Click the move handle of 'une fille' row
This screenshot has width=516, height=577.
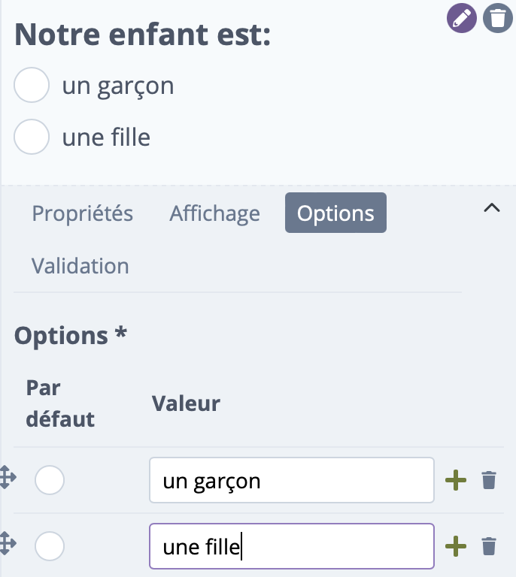pos(8,543)
